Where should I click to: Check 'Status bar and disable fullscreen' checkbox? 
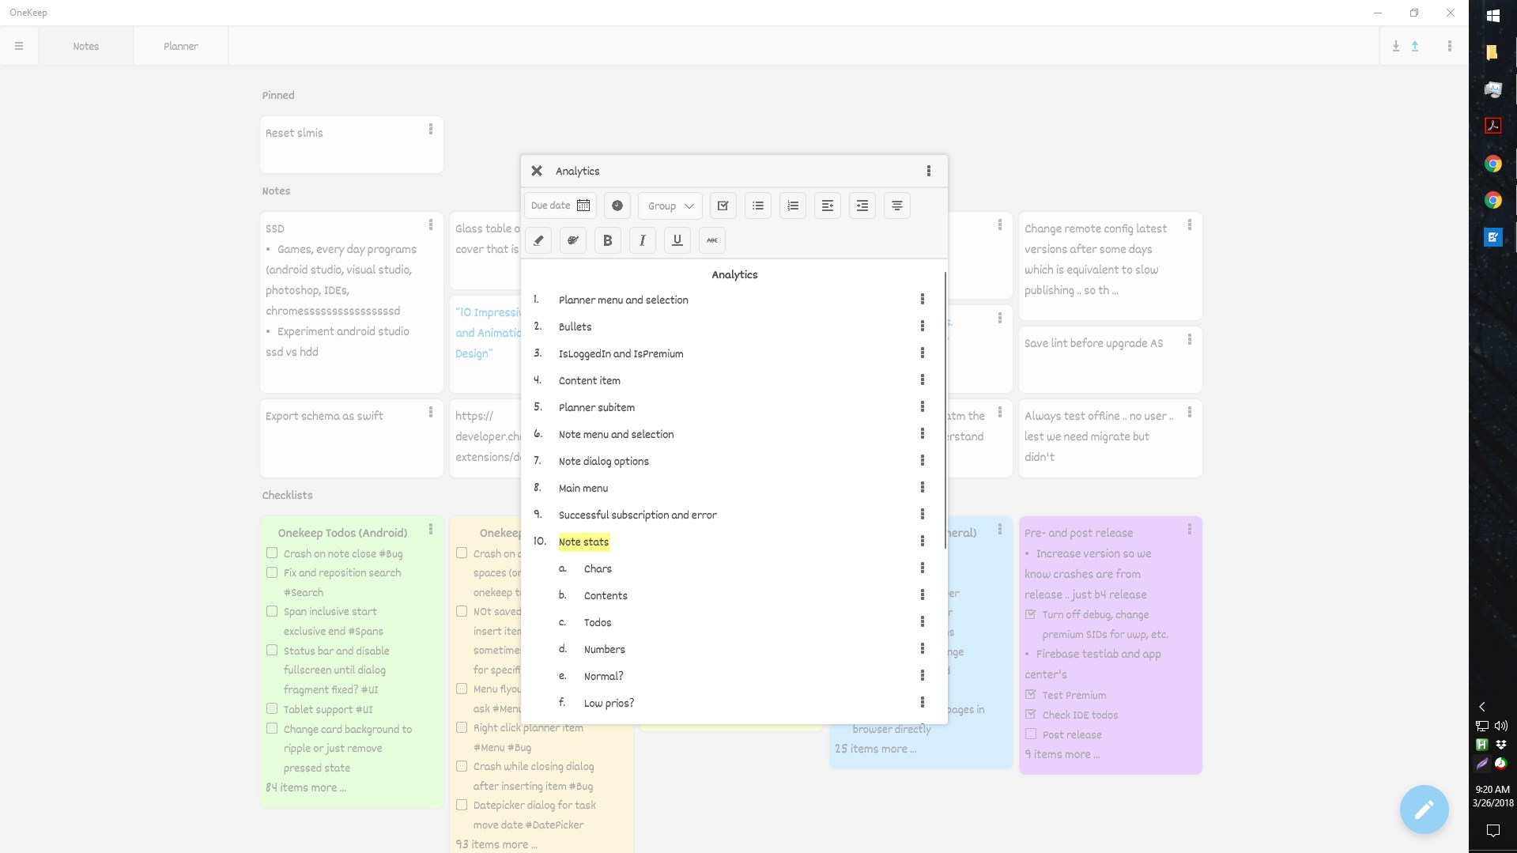point(272,651)
